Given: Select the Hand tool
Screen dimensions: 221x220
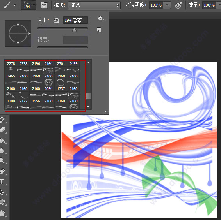Looking at the screenshot, I should point(2,213).
